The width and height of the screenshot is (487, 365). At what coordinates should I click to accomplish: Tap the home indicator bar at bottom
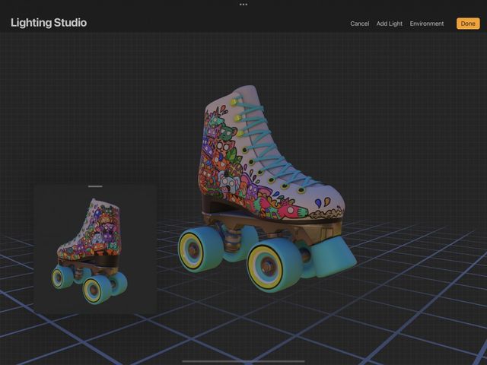[243, 361]
